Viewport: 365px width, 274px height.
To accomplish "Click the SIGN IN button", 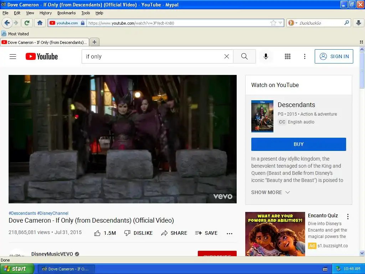I will pos(334,56).
